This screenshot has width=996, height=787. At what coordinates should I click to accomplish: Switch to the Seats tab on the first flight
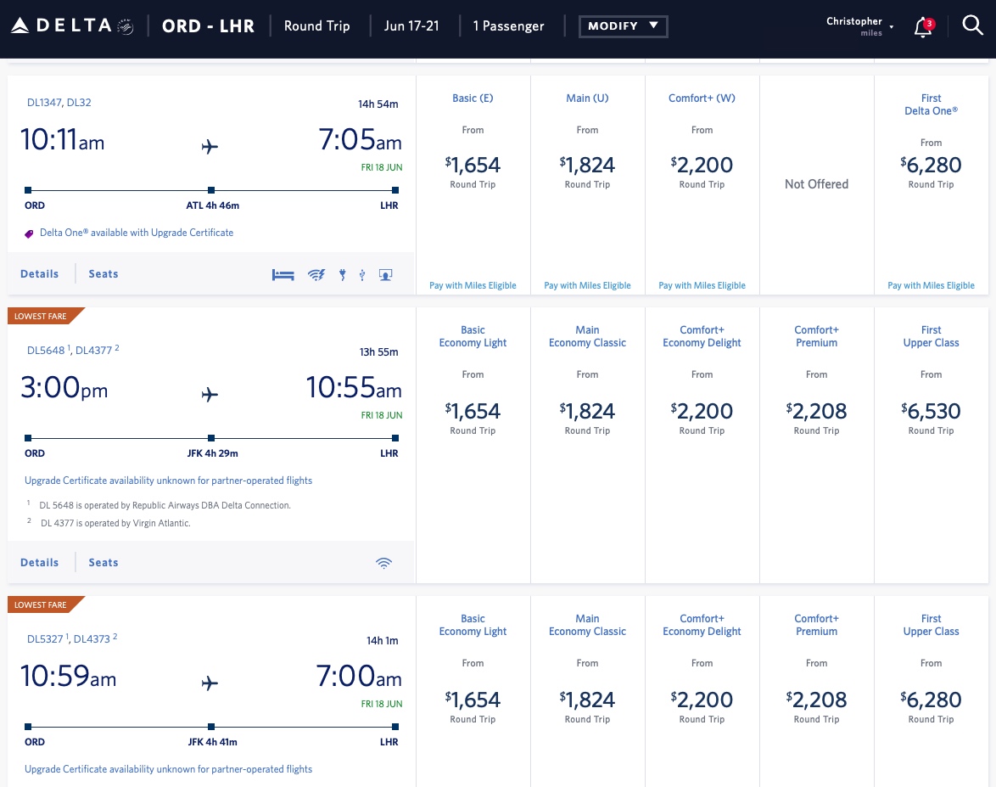[x=103, y=273]
